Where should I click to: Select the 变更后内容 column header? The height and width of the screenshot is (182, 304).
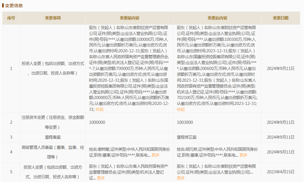point(217,18)
